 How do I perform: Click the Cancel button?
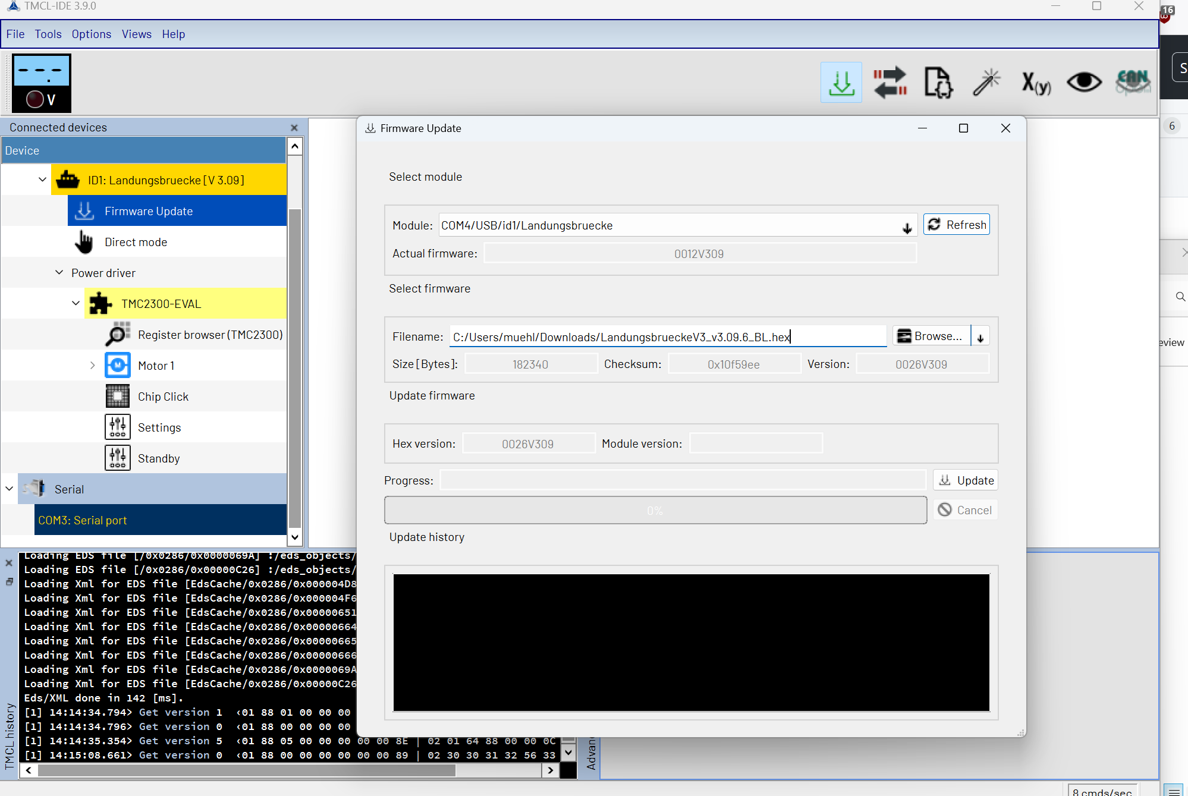click(966, 509)
